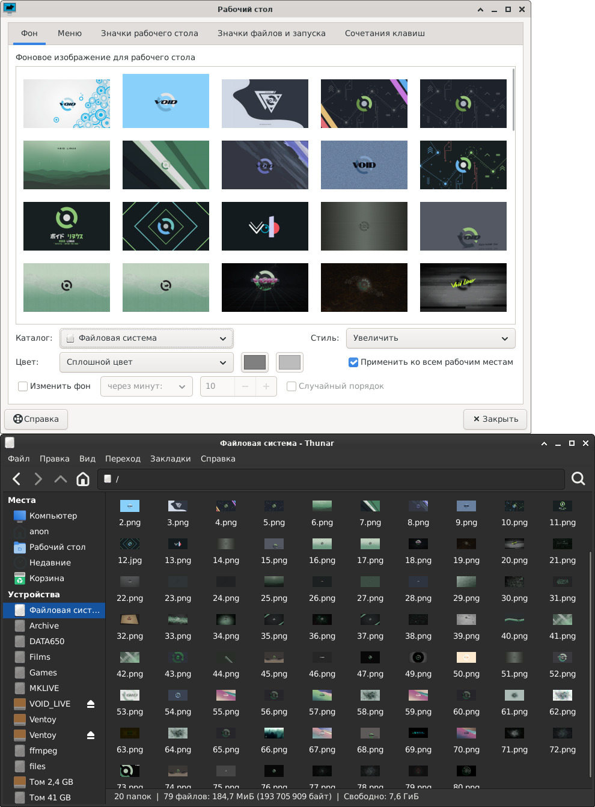The image size is (595, 807).
Task: Switch to the Значки рабочего стола tab
Action: point(149,34)
